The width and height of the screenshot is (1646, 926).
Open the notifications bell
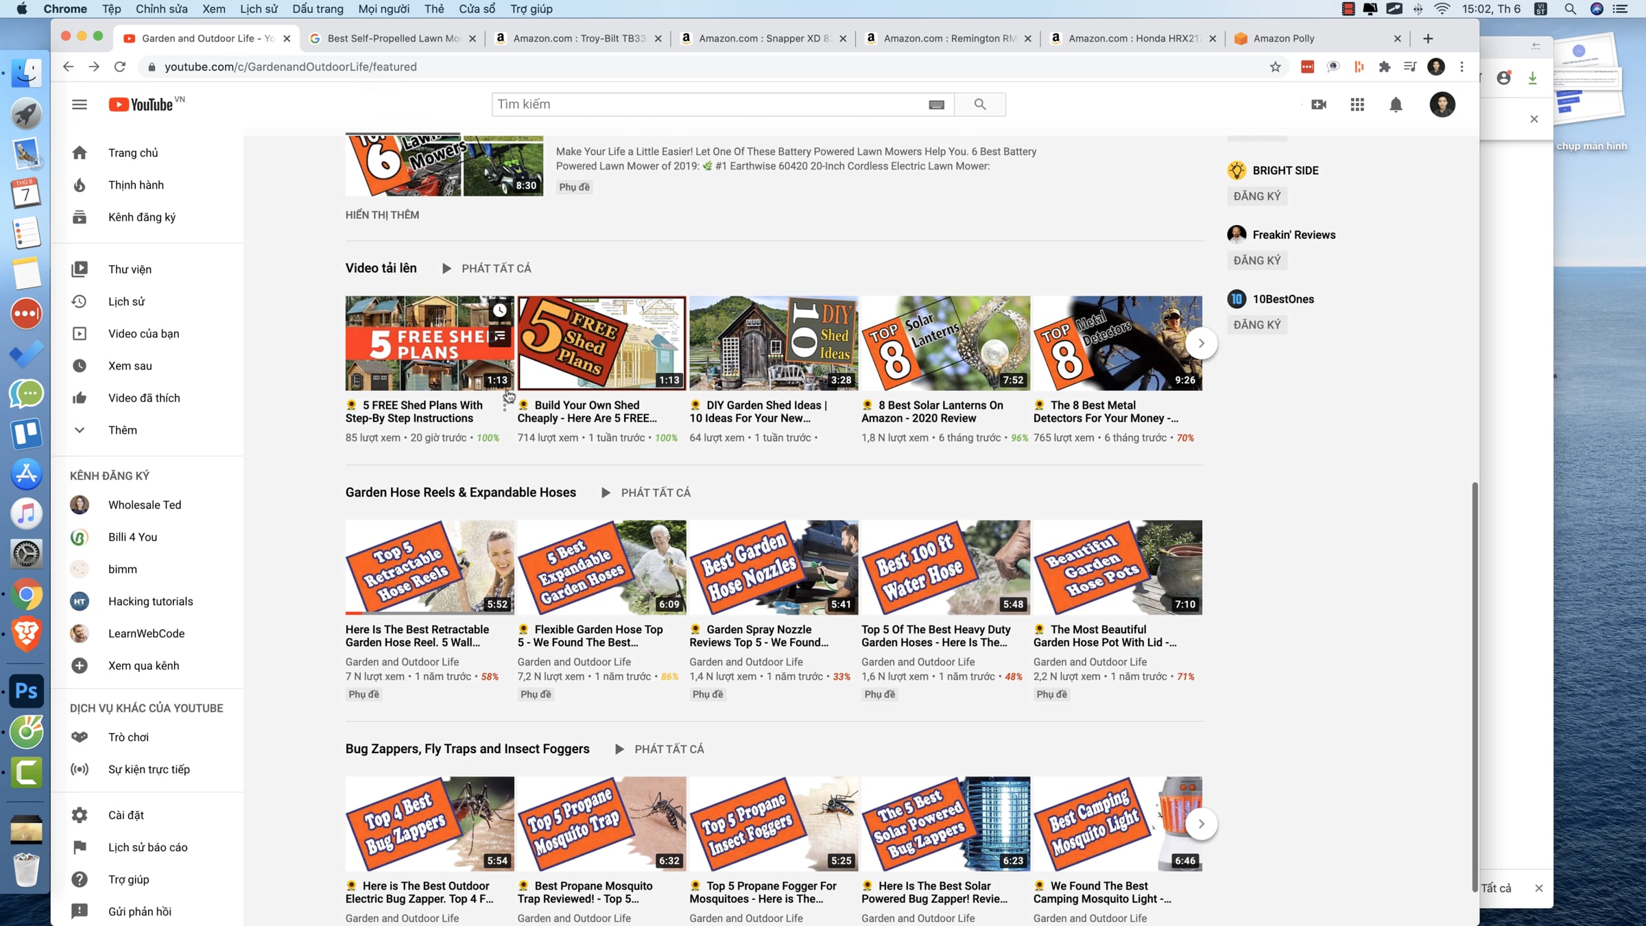1396,104
